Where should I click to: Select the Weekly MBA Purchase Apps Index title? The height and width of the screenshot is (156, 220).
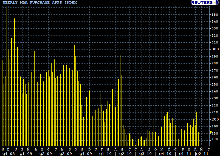coord(40,2)
